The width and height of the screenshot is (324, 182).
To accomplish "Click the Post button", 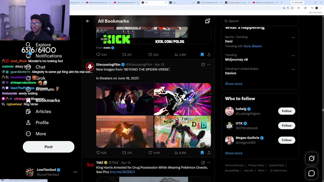I will point(49,147).
